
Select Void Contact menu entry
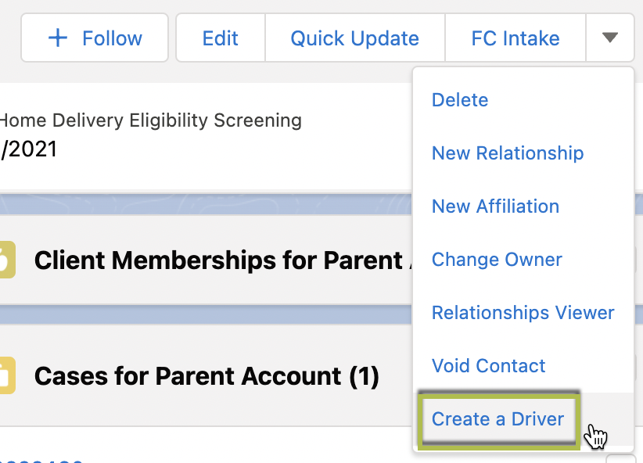tap(488, 365)
